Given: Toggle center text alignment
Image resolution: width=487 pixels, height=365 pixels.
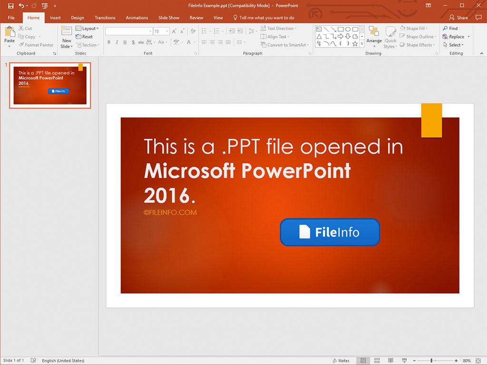Looking at the screenshot, I should coord(212,42).
